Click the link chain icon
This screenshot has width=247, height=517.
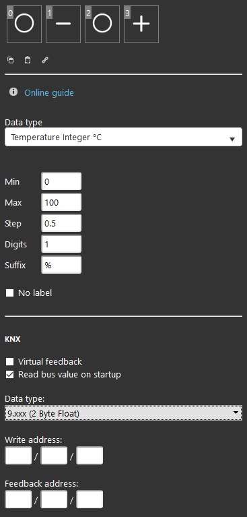coord(45,60)
